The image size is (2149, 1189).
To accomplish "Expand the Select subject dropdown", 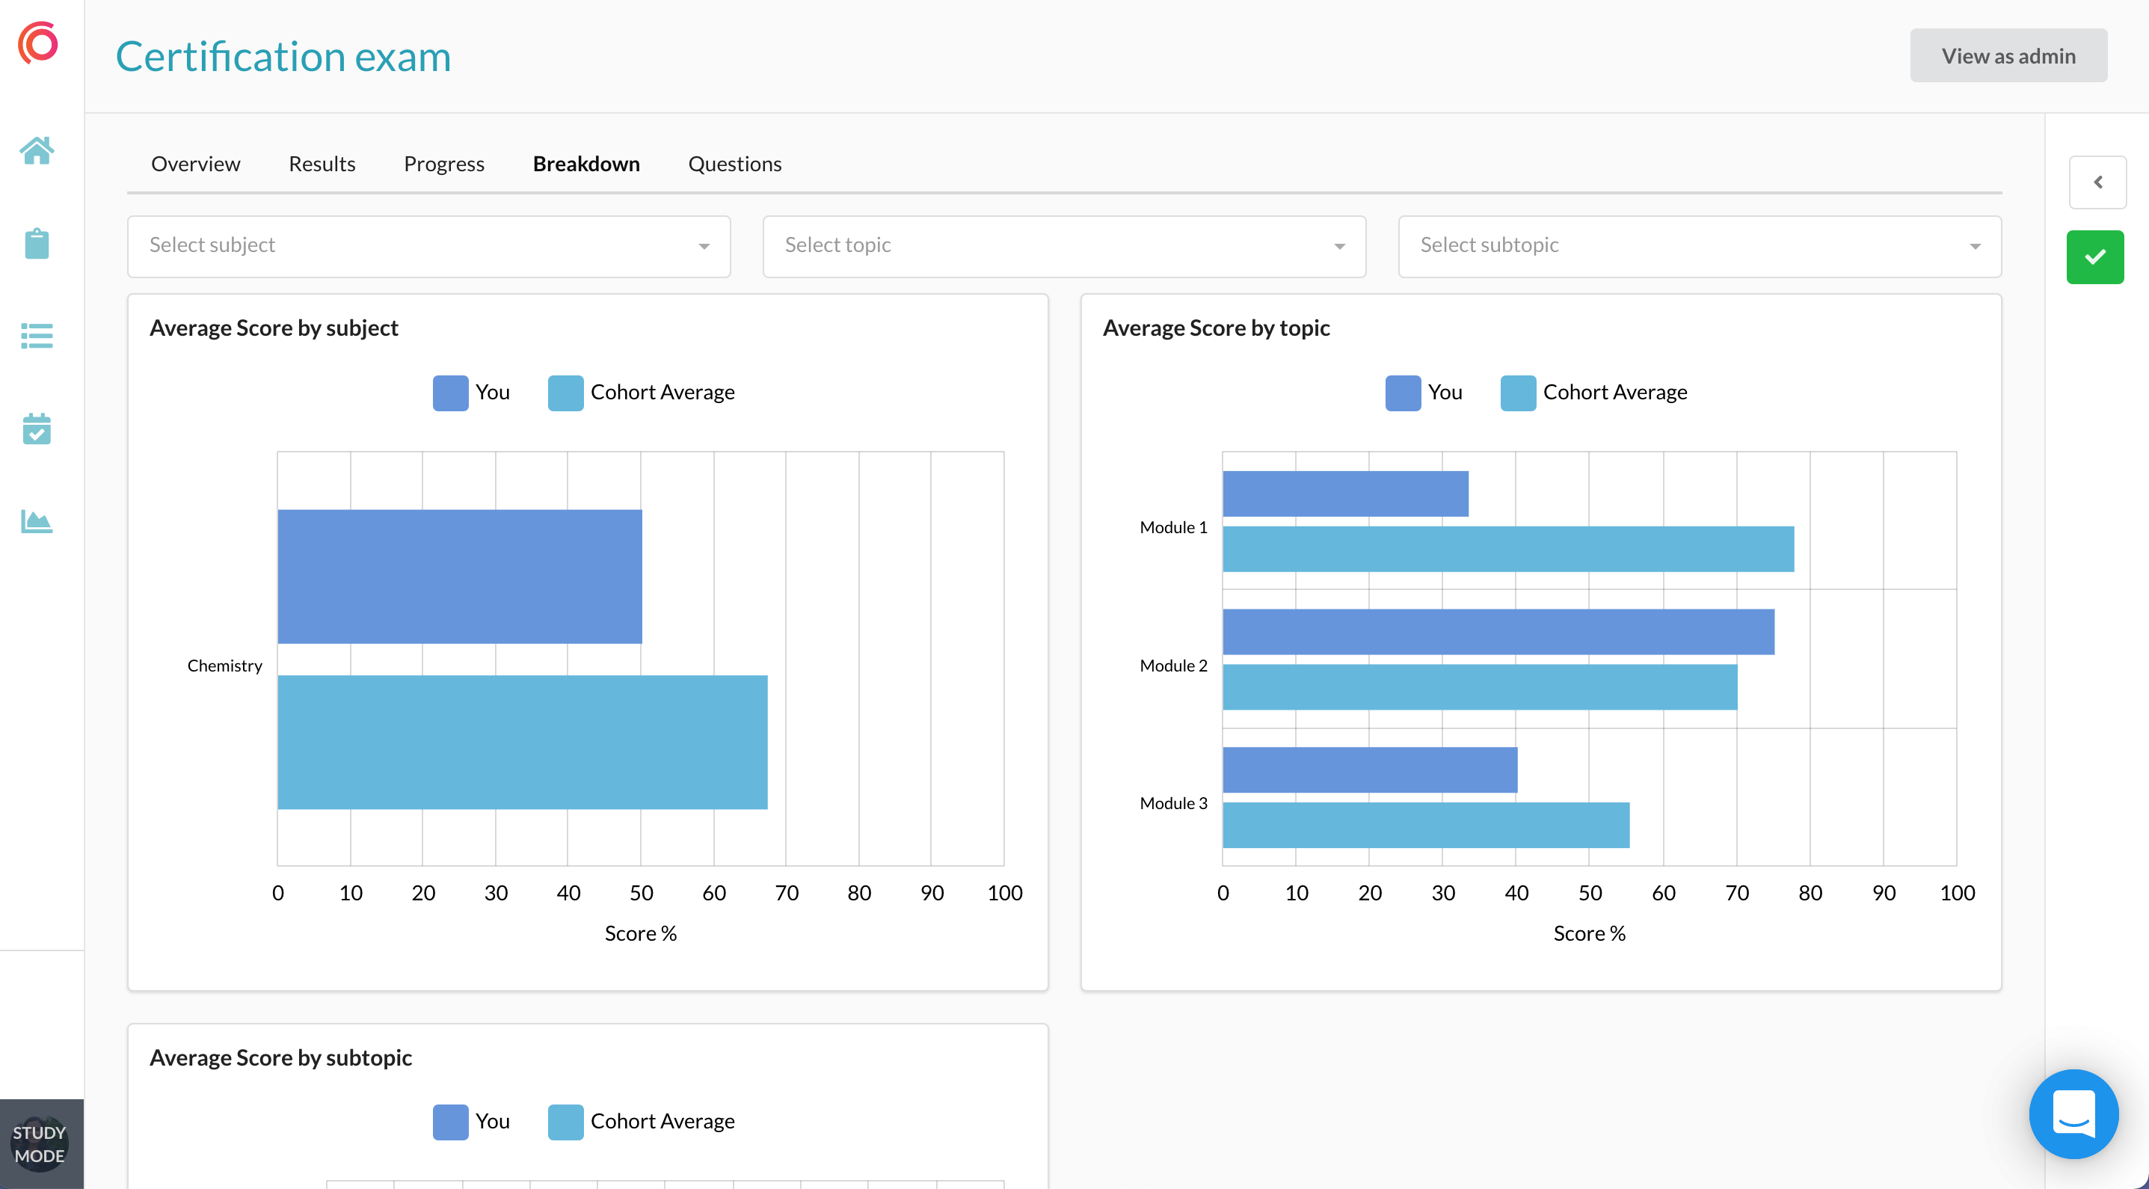I will tap(428, 246).
